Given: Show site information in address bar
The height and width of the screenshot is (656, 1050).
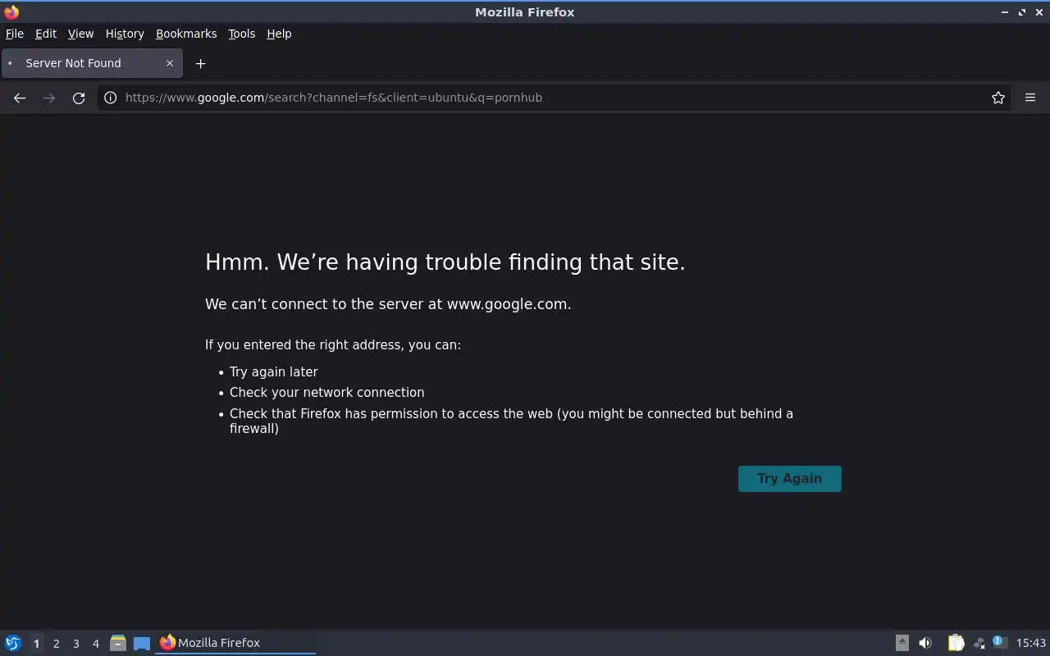Looking at the screenshot, I should tap(111, 98).
